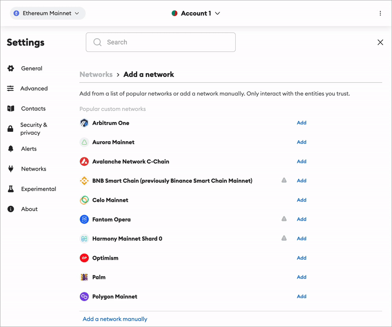
Task: Click the Optimism red logo icon
Action: click(x=84, y=258)
